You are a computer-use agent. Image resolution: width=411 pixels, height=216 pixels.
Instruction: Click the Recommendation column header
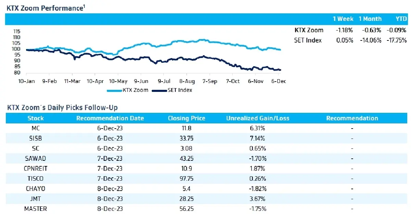pyautogui.click(x=352, y=118)
